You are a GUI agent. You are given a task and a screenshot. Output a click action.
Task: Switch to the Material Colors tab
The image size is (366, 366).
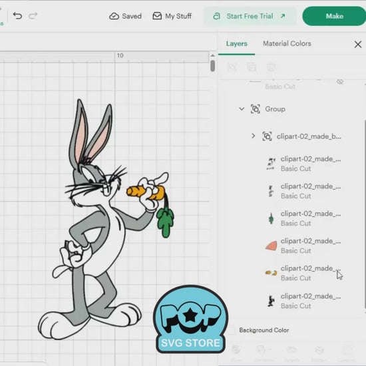pyautogui.click(x=287, y=43)
